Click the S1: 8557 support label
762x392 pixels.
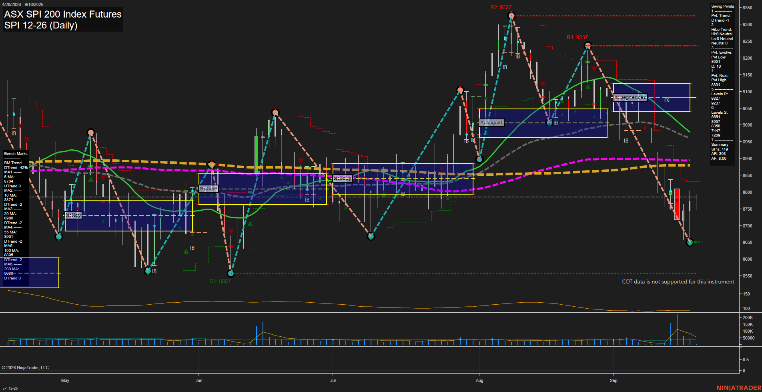click(x=220, y=281)
